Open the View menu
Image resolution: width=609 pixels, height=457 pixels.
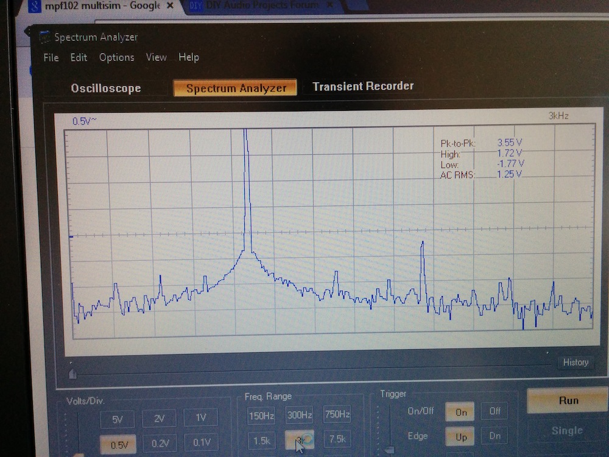pos(156,57)
